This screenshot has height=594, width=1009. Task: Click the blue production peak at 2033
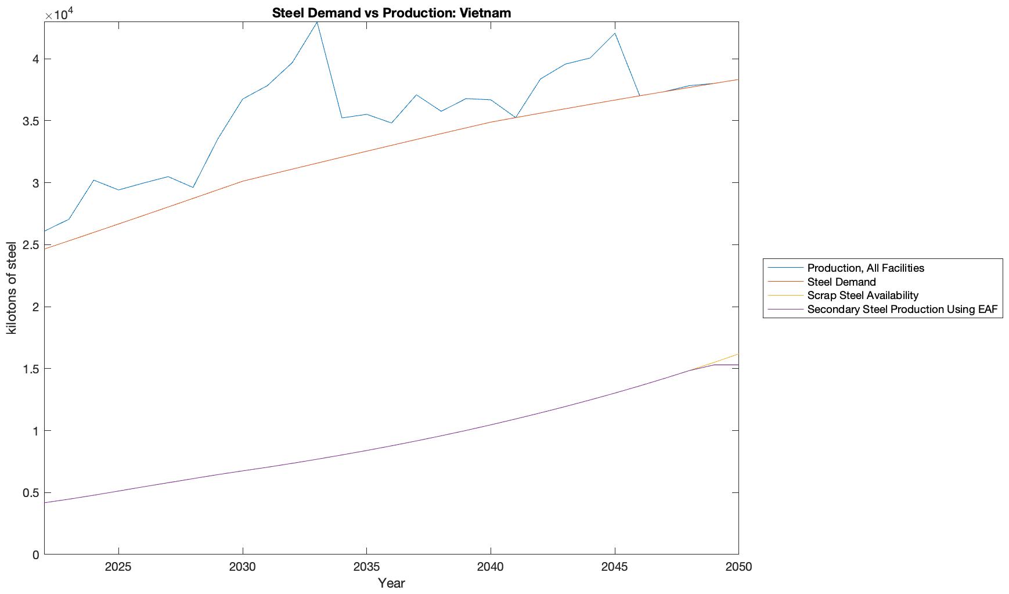click(x=317, y=22)
